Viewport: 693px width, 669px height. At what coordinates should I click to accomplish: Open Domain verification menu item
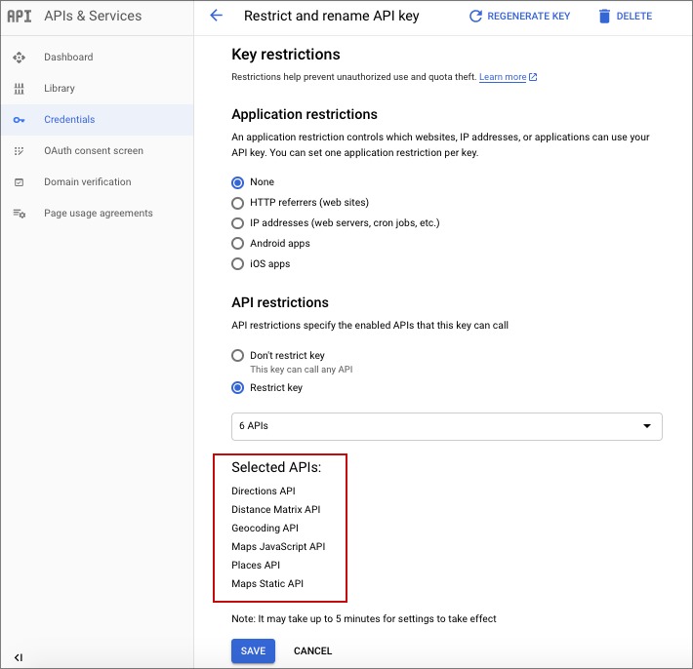87,182
